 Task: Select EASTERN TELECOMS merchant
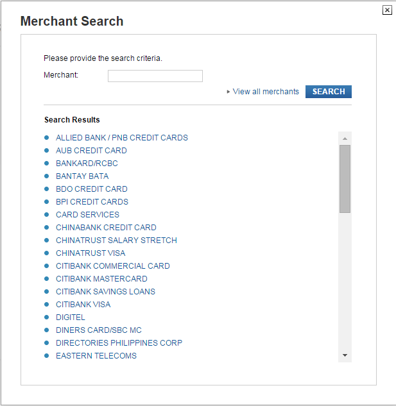(96, 355)
